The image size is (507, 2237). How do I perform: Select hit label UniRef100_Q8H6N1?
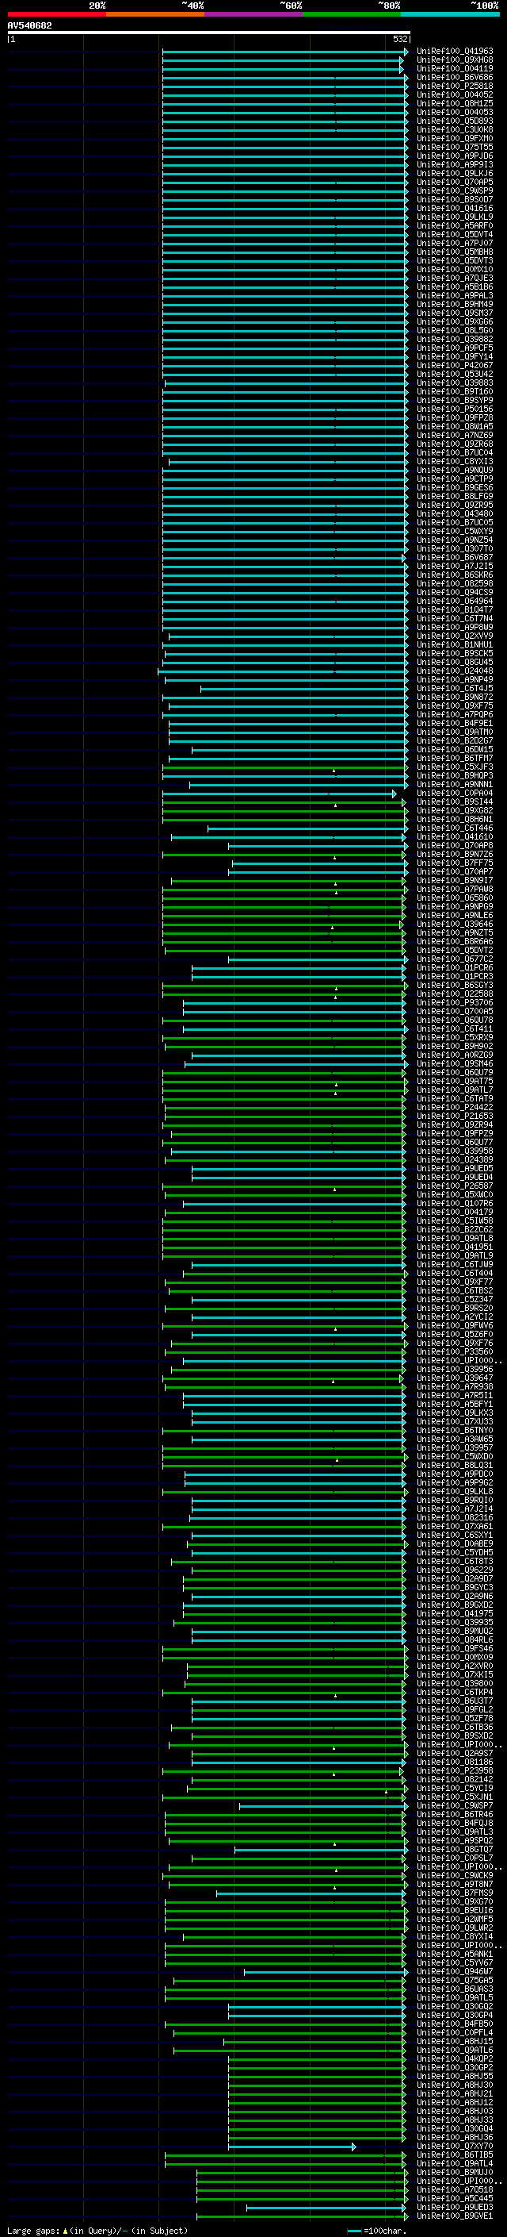(x=455, y=819)
